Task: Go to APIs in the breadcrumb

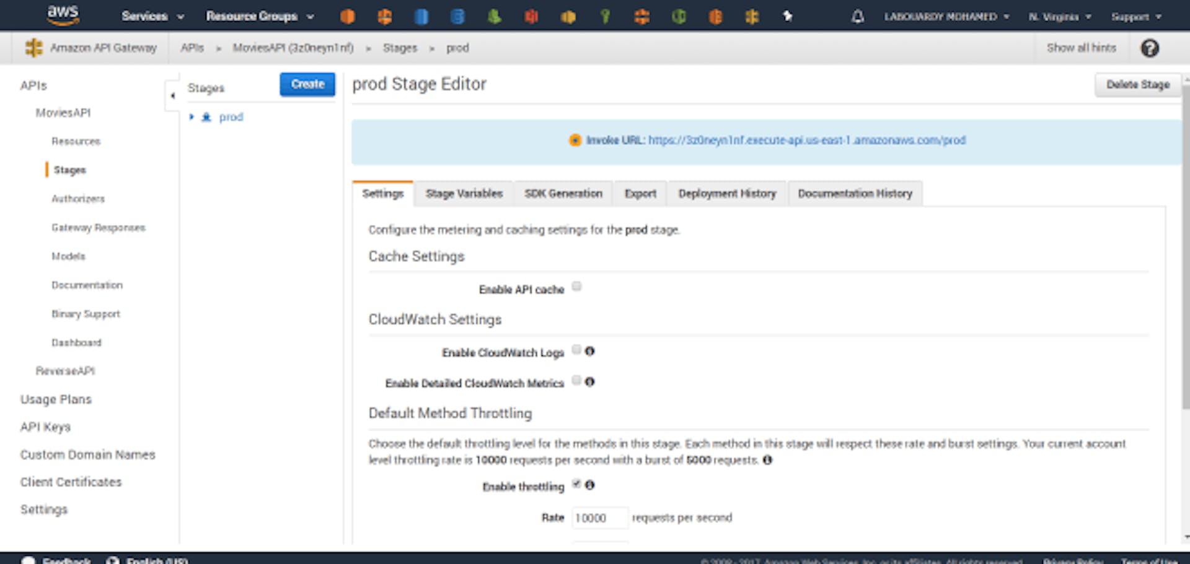Action: 192,48
